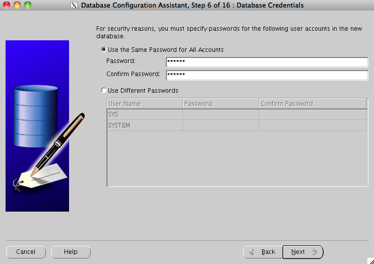Click the Confirm Password column header
The width and height of the screenshot is (374, 264).
(313, 104)
